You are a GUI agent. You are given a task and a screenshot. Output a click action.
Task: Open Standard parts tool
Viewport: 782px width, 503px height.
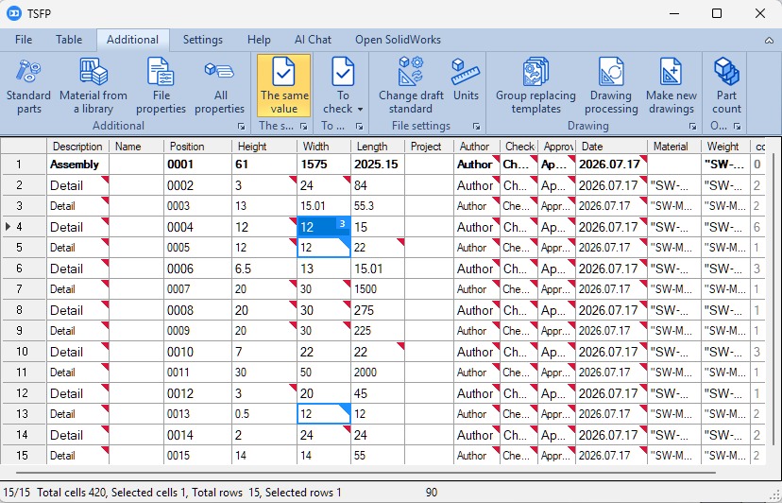coord(29,86)
